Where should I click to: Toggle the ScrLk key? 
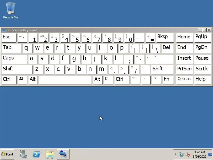pyautogui.click(x=203, y=70)
